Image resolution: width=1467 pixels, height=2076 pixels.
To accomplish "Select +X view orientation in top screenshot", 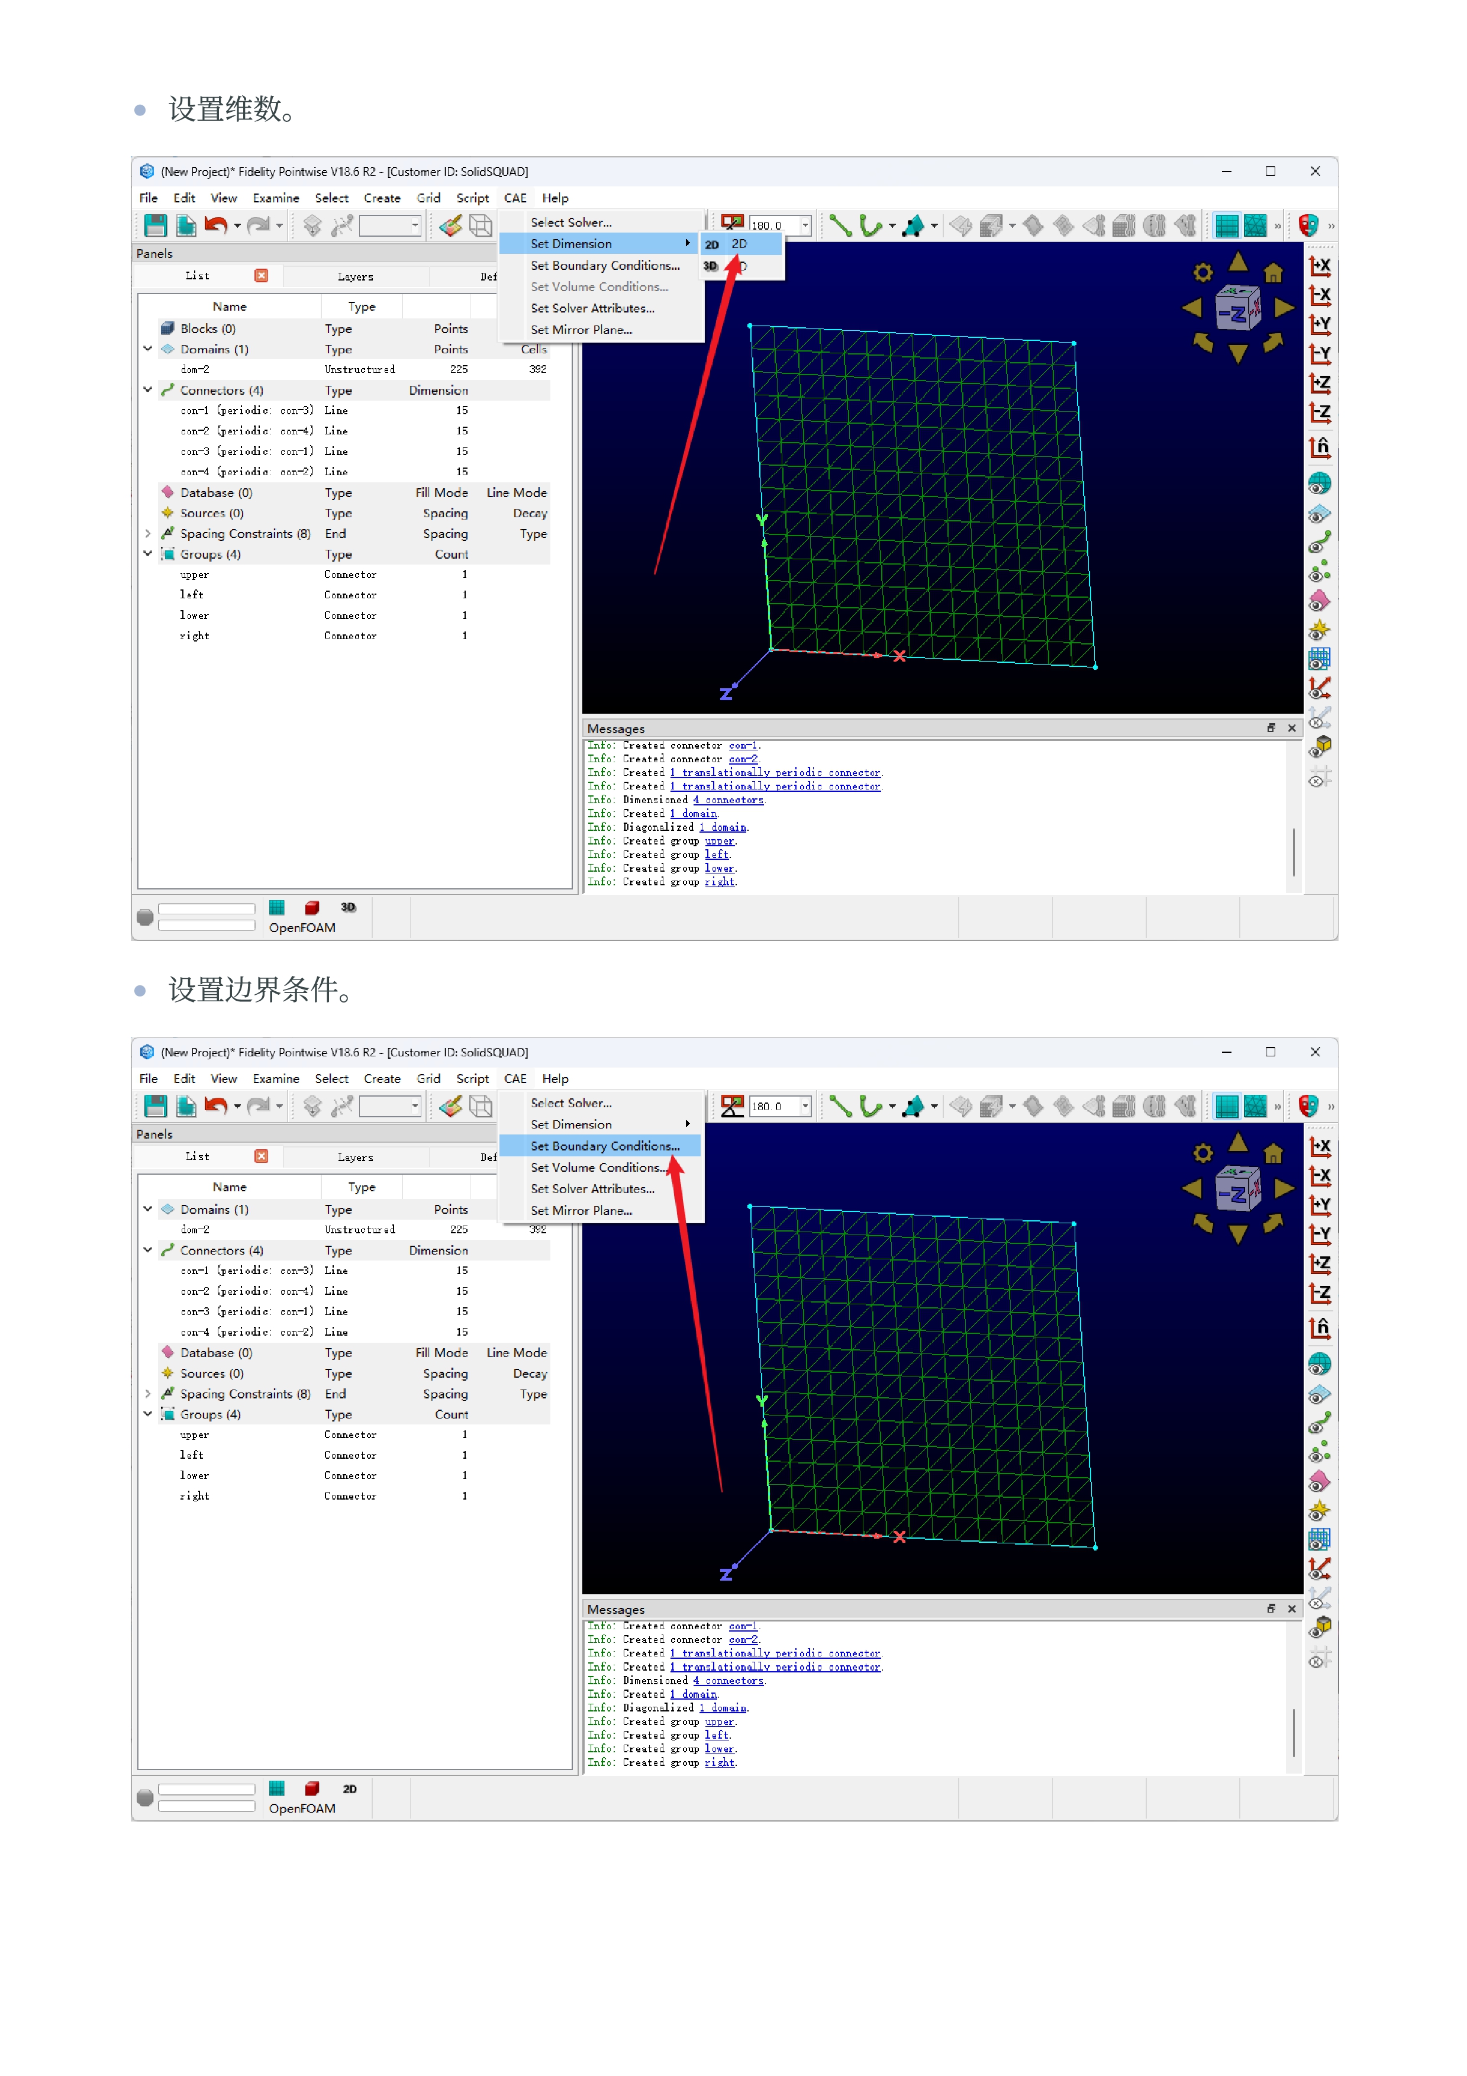I will [x=1320, y=266].
